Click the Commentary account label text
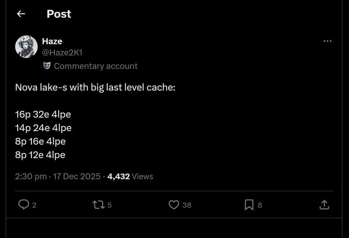Viewport: 349px width, 238px height. 96,66
